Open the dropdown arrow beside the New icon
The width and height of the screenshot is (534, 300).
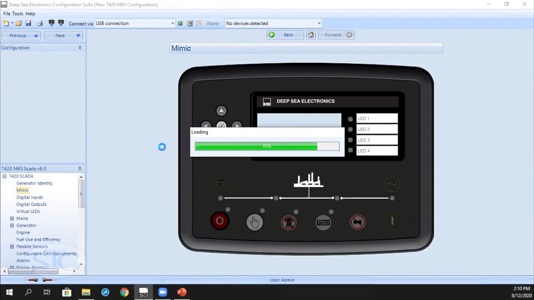(x=12, y=23)
